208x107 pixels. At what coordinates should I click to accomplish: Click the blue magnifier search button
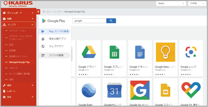tap(111, 21)
